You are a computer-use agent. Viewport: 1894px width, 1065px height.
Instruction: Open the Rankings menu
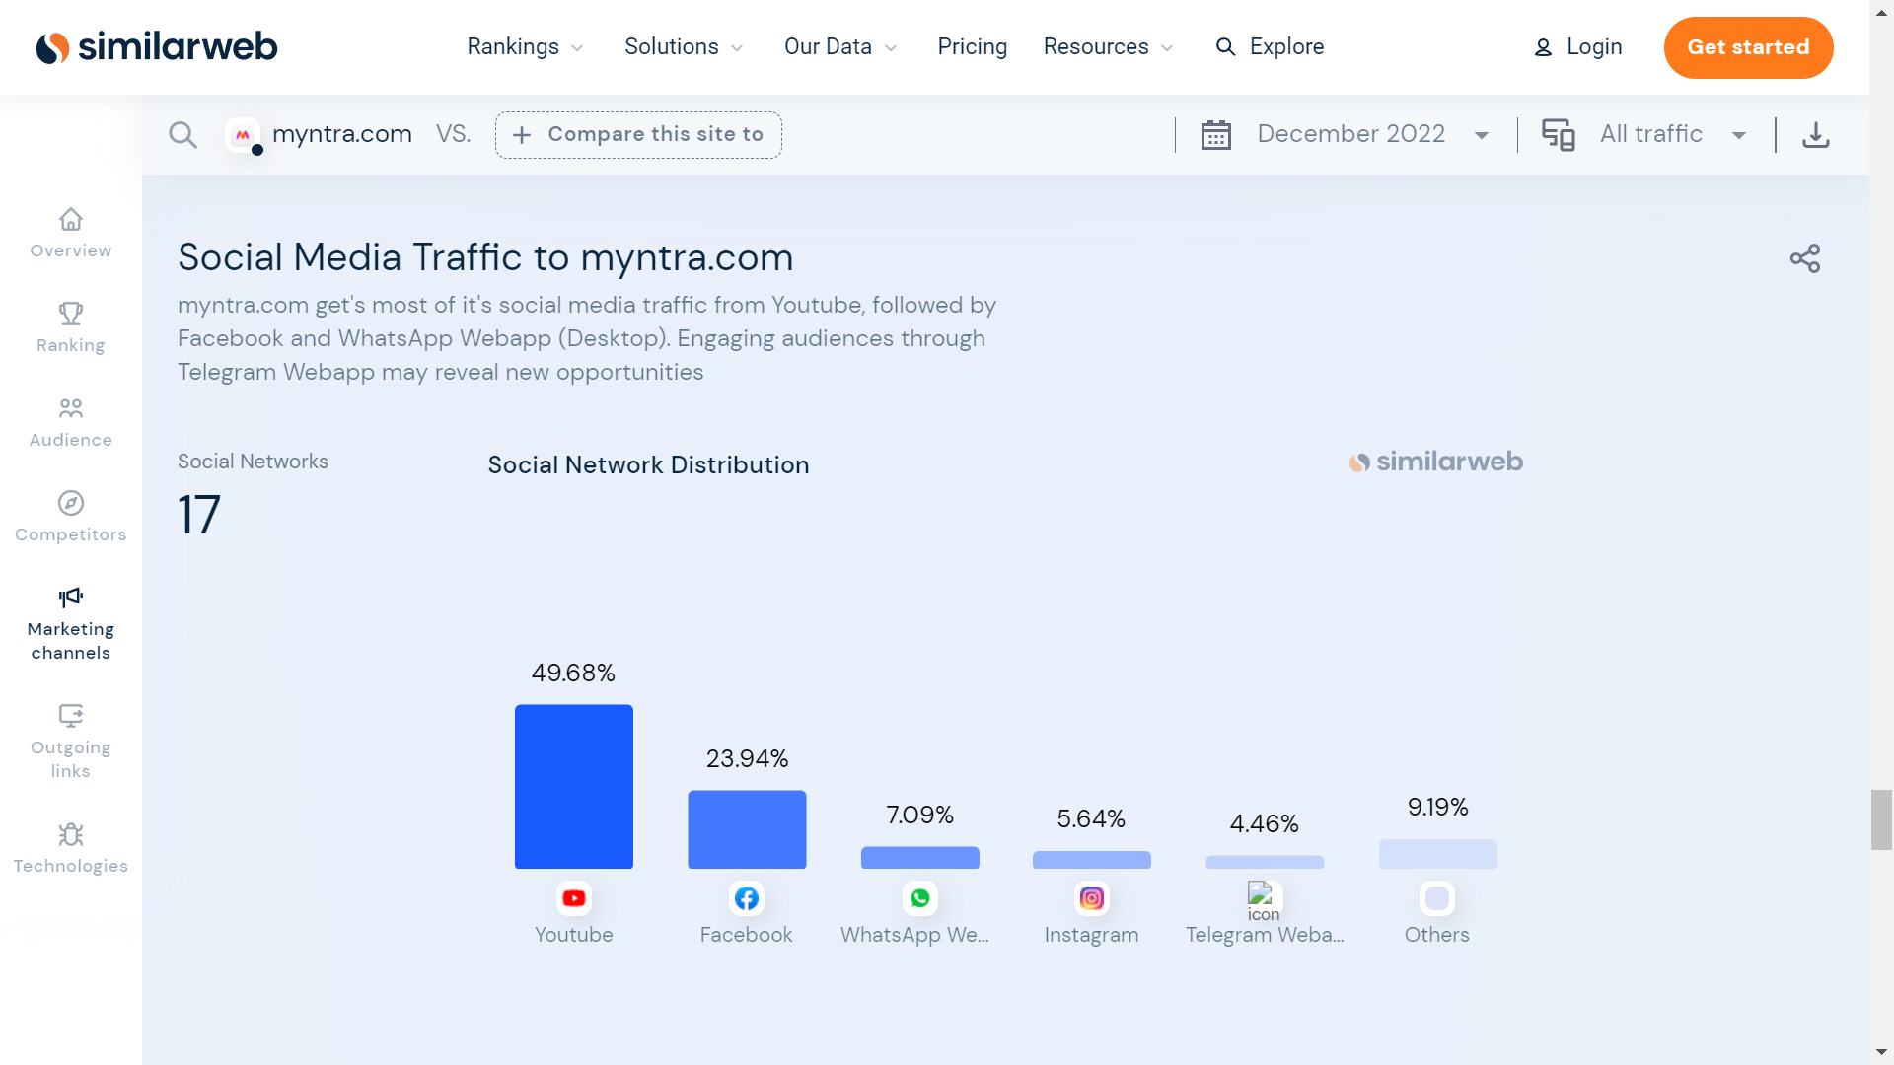525,46
